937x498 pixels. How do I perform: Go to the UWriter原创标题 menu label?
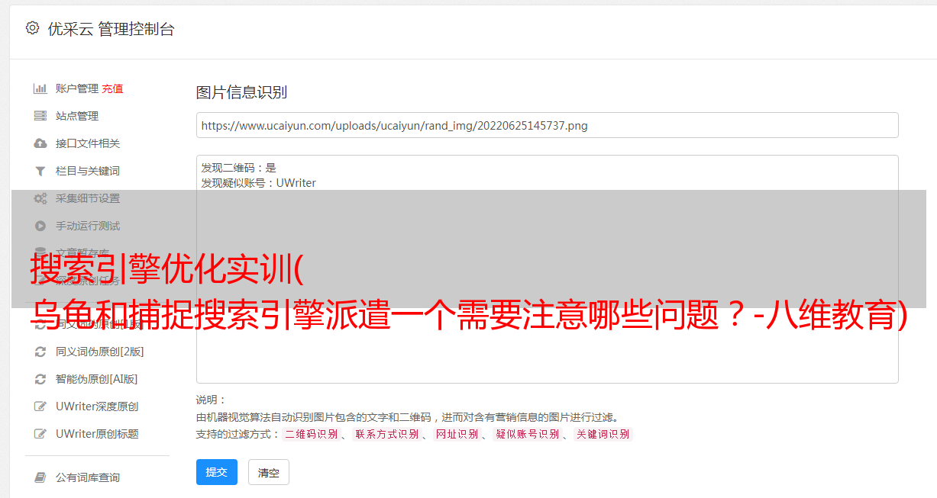tap(97, 434)
